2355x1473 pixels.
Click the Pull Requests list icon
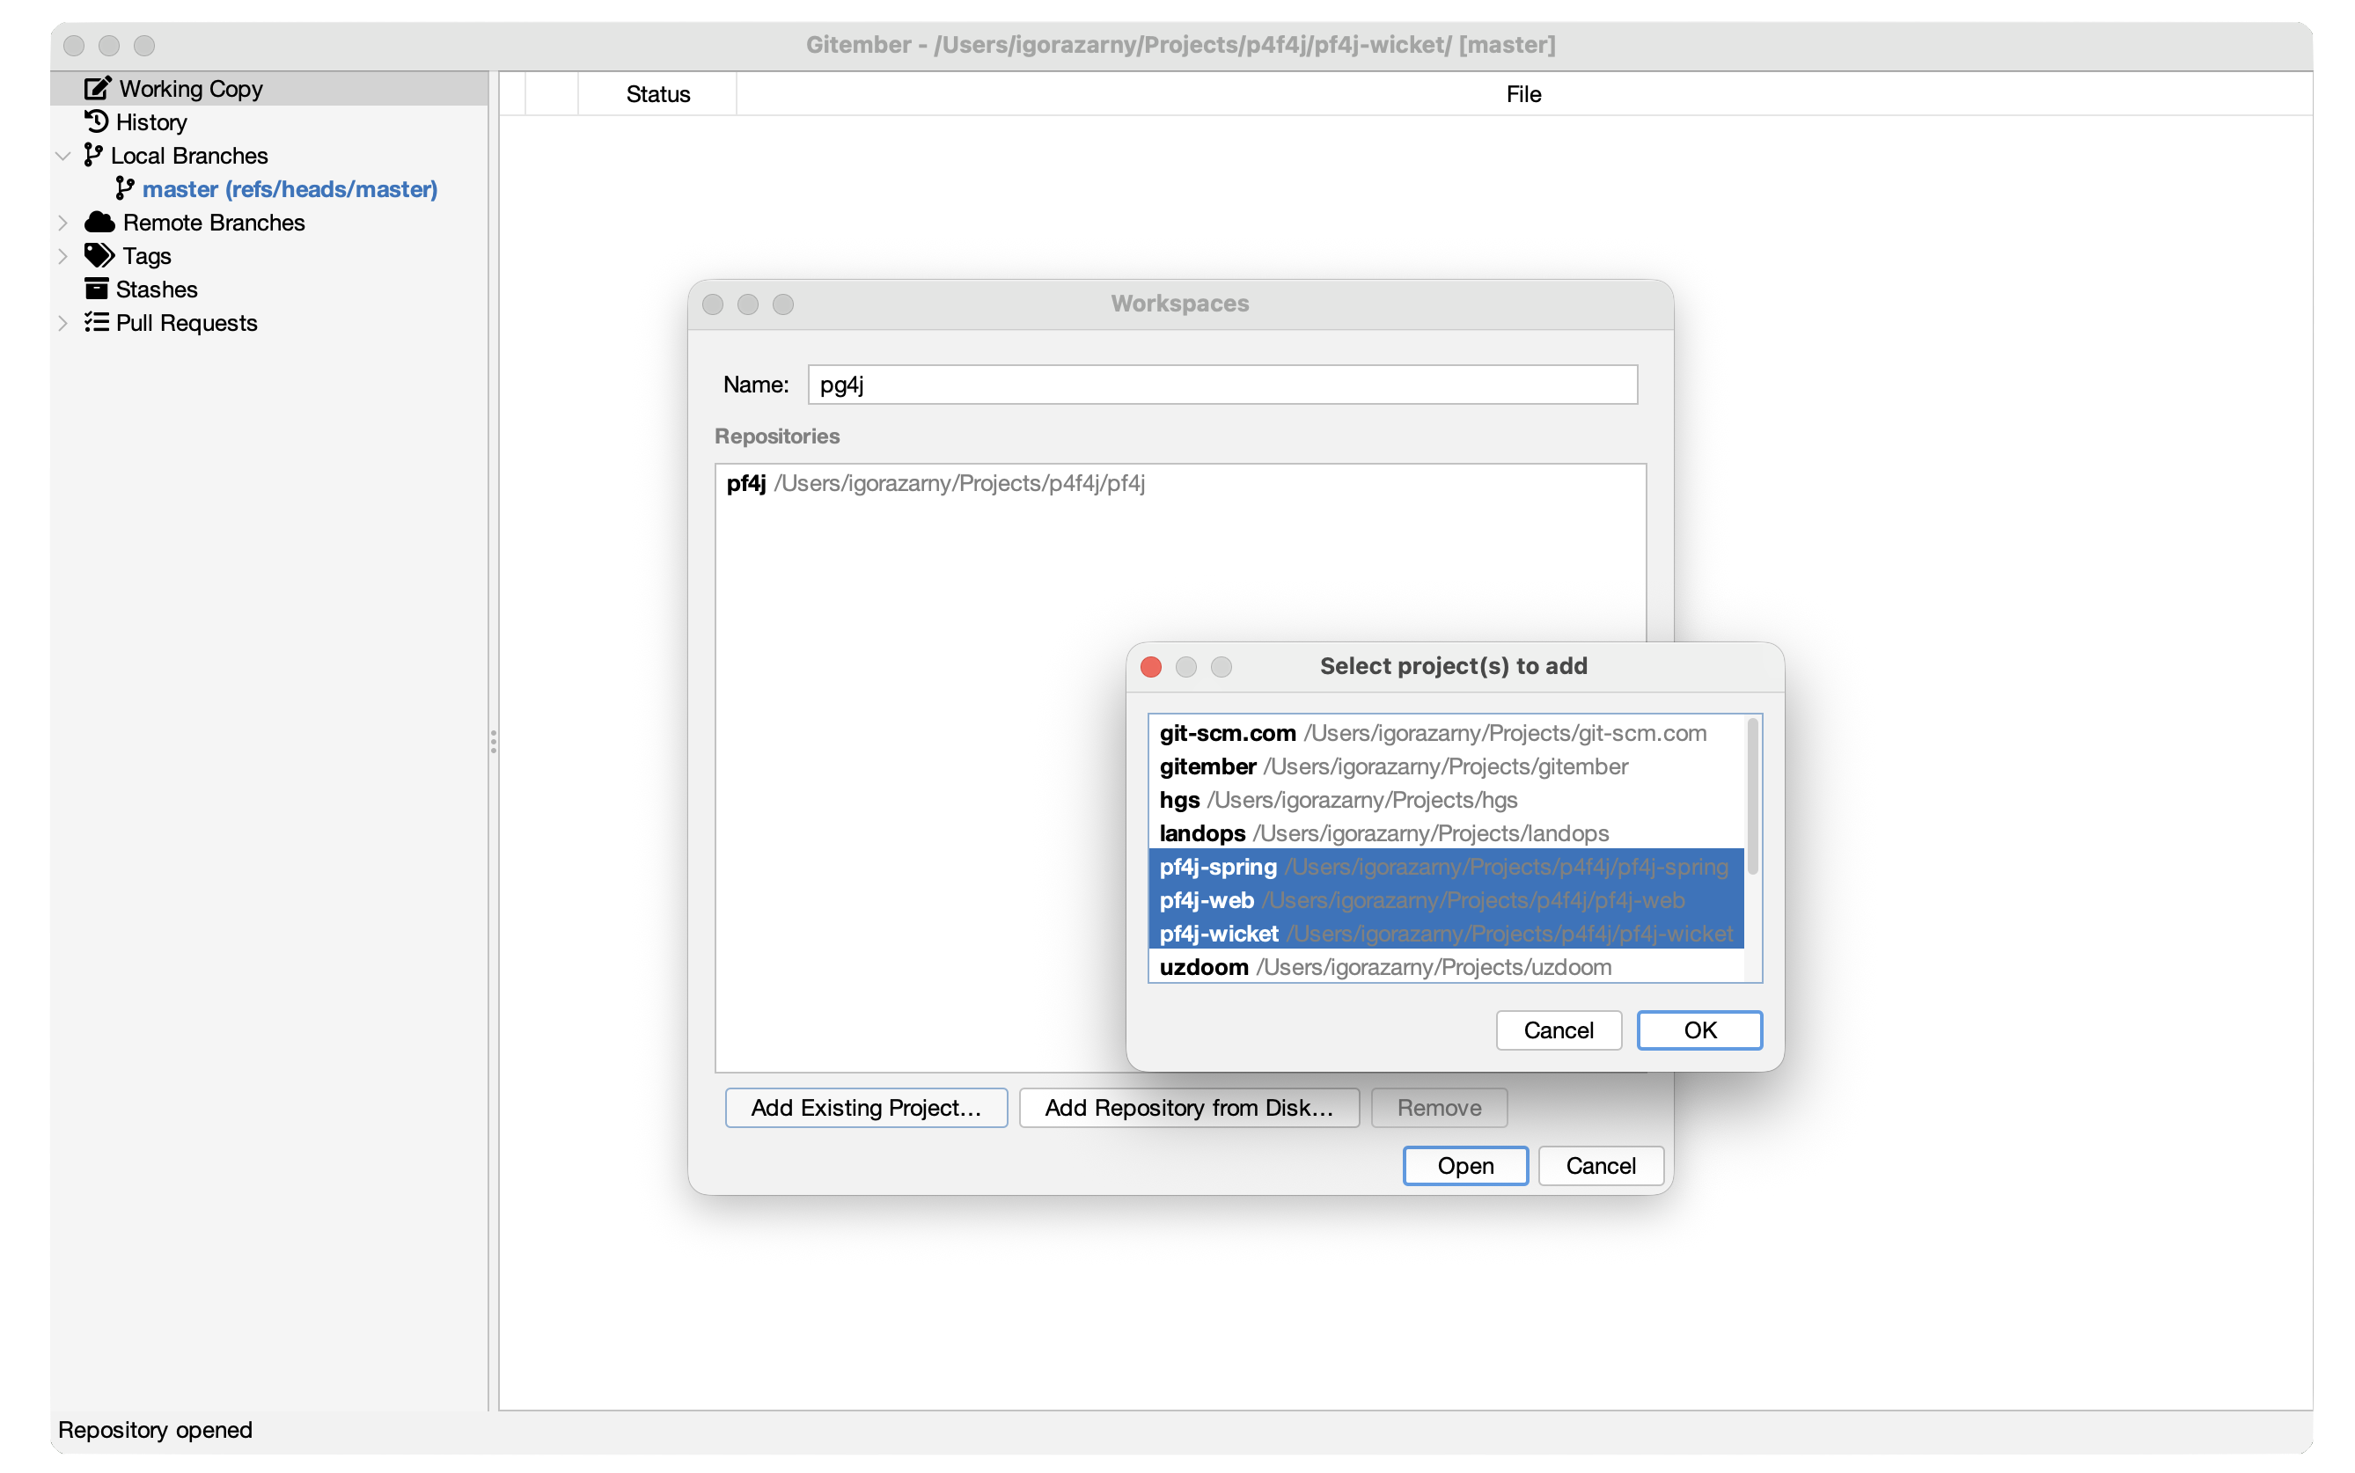click(x=97, y=322)
